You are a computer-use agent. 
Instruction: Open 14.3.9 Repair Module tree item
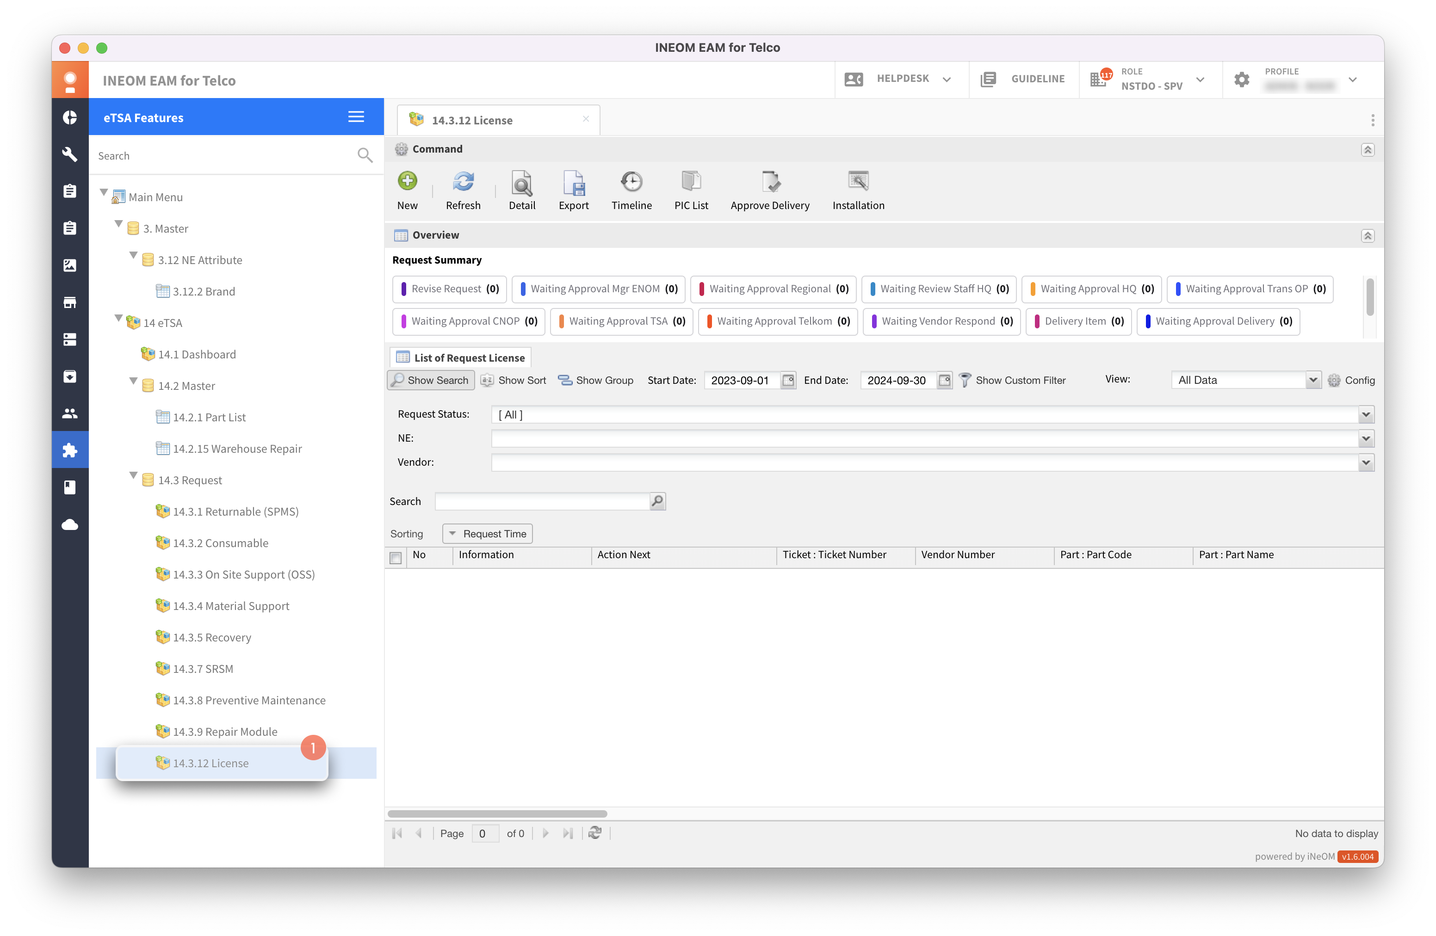click(225, 732)
